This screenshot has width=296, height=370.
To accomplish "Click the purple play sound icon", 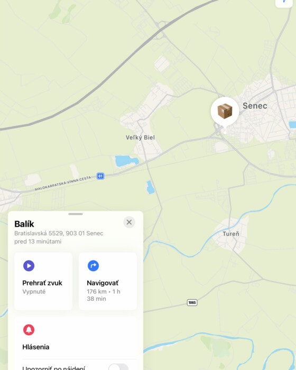I will coord(29,266).
